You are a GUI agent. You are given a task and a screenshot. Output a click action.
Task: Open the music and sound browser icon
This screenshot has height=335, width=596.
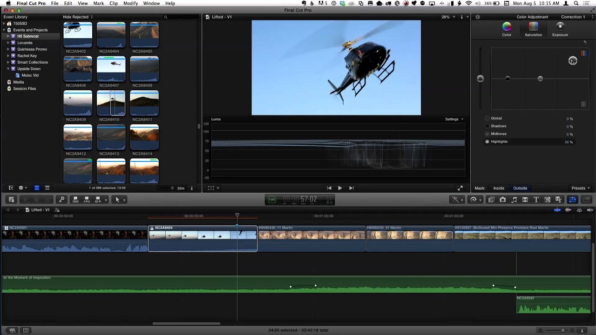(514, 200)
